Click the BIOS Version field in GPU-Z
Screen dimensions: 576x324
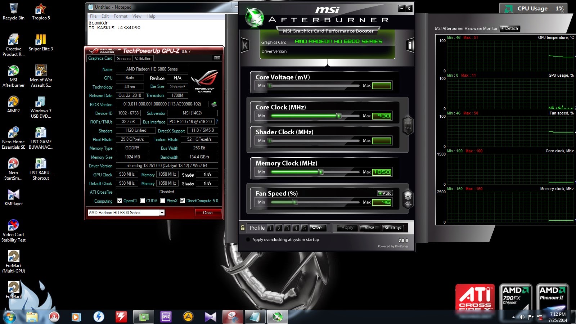tap(162, 104)
